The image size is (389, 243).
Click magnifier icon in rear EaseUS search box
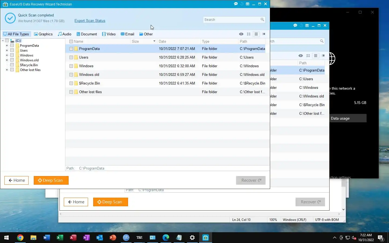321,41
